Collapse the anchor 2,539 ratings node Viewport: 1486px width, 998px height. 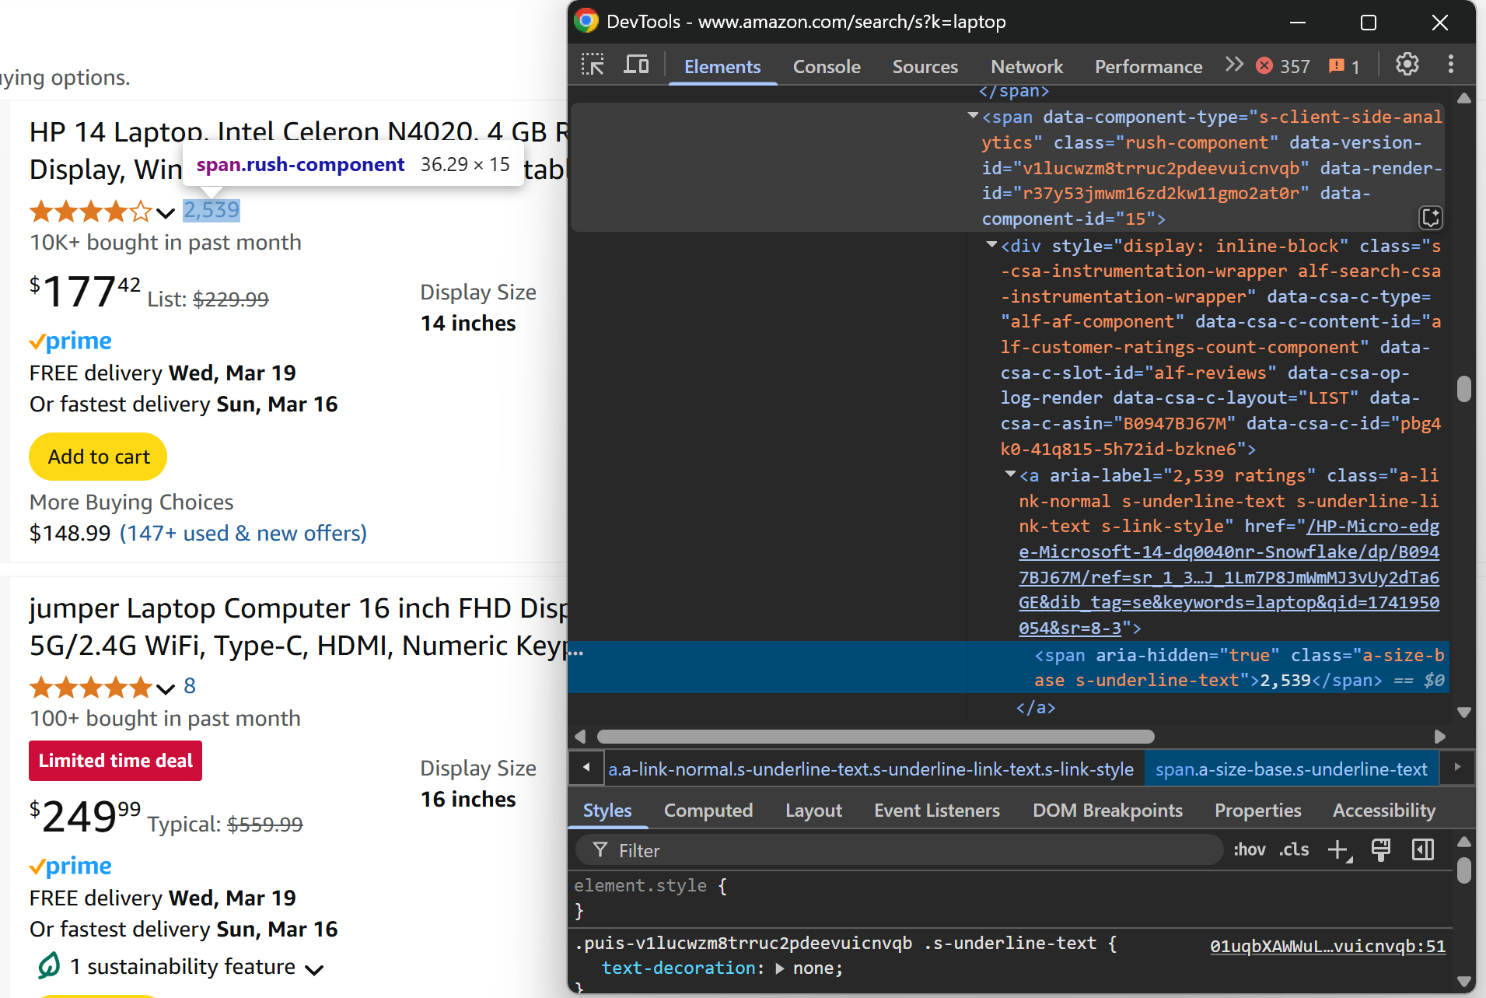tap(1010, 474)
